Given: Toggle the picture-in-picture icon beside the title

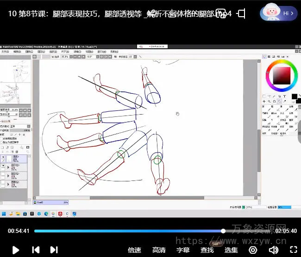Looking at the screenshot, I should coord(240,13).
